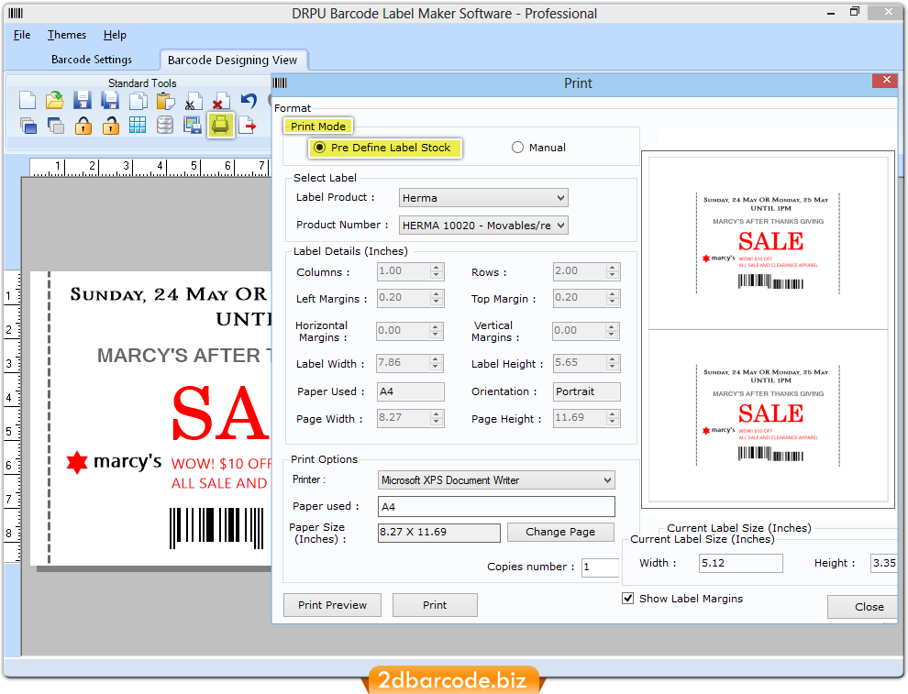Click the Print Preview button
Viewport: 908px width, 694px height.
[x=332, y=605]
